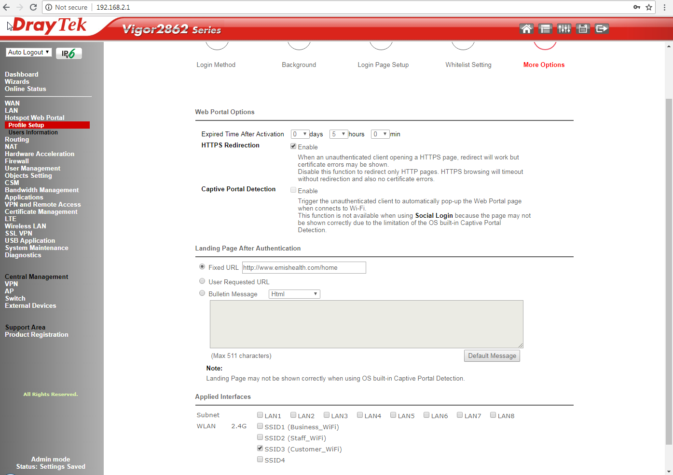The width and height of the screenshot is (673, 475).
Task: Select the User Requested URL radio option
Action: point(202,281)
